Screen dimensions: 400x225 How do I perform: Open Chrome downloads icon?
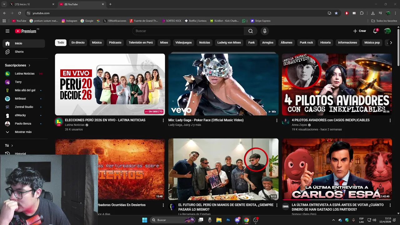tap(373, 13)
